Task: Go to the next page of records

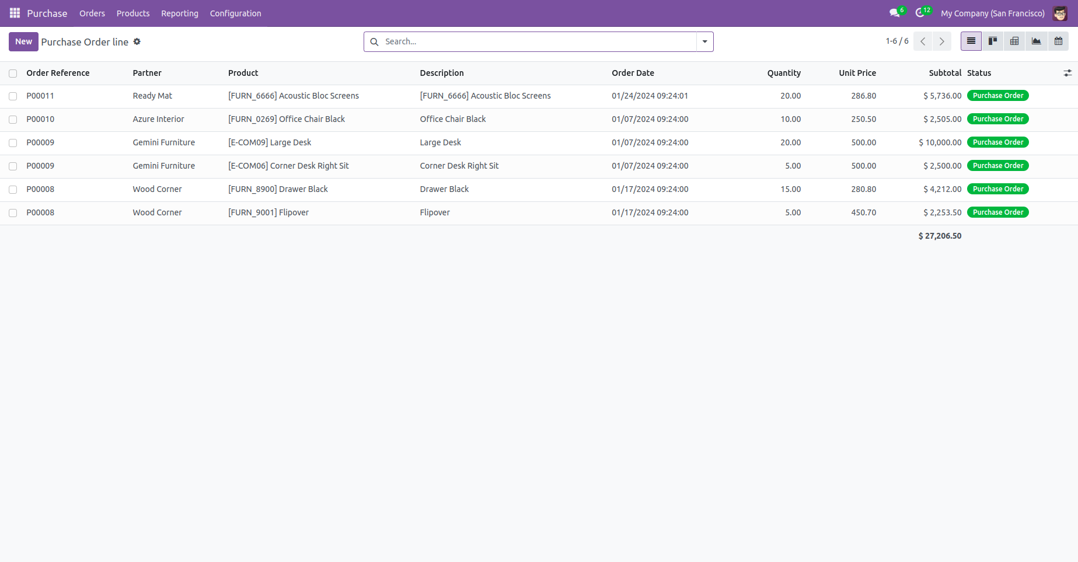Action: (941, 41)
